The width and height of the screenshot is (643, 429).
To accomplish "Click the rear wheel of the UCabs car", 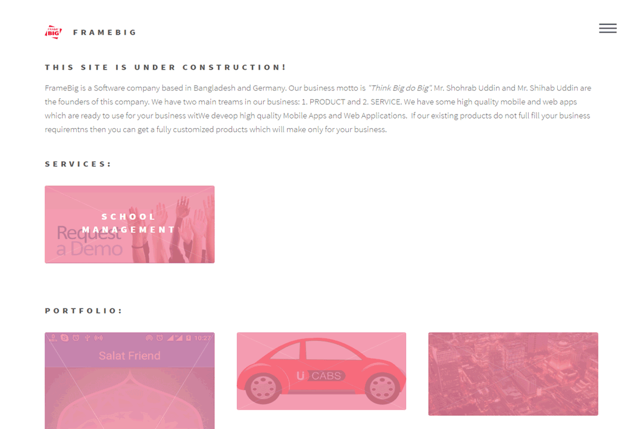I will click(263, 388).
